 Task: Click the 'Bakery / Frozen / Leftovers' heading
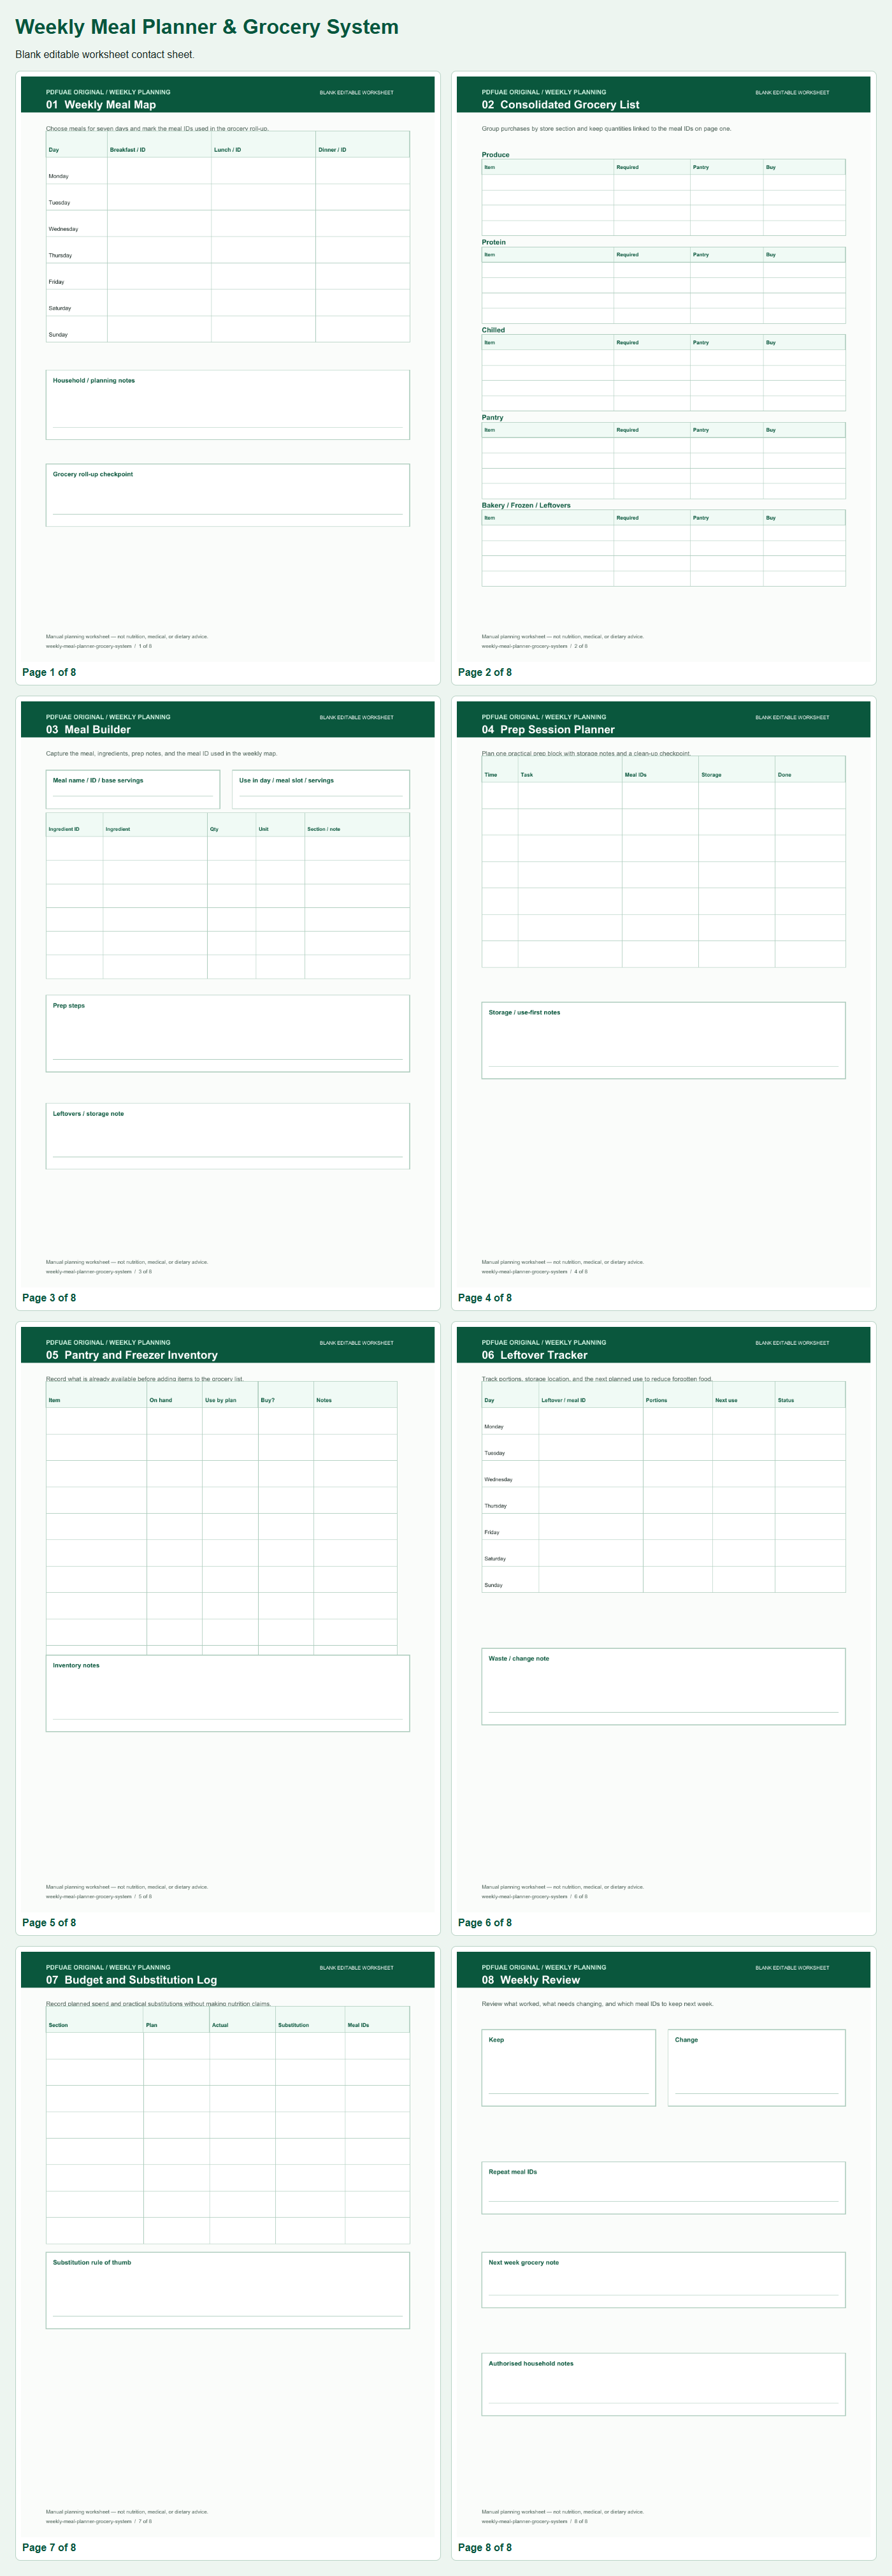point(526,505)
